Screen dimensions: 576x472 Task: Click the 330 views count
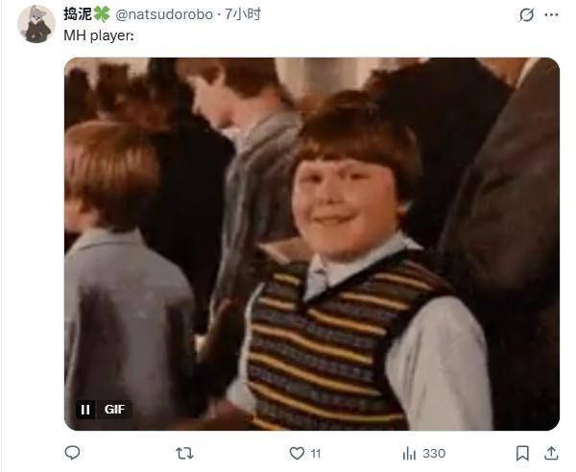(x=434, y=454)
